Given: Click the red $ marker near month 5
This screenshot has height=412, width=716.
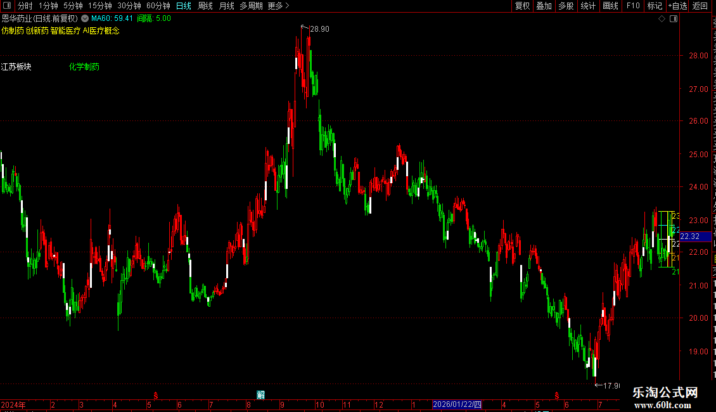Looking at the screenshot, I should 156,395.
